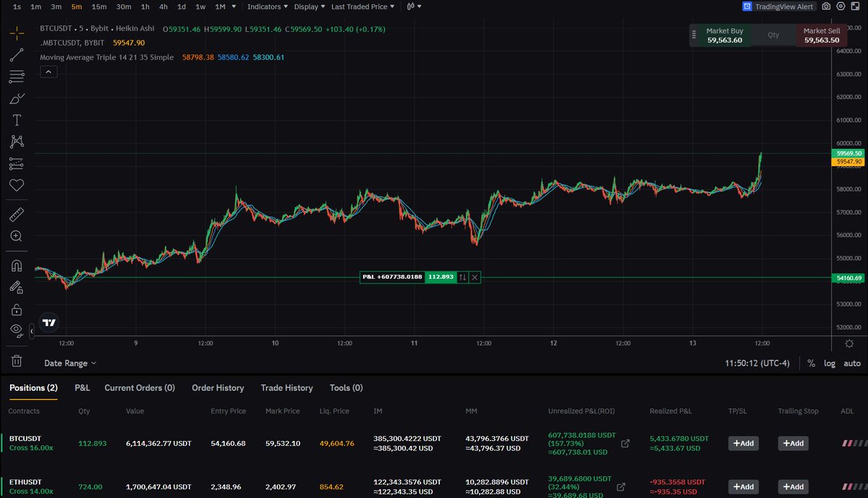Select the crosshair cursor tool
The width and height of the screenshot is (868, 498).
click(17, 33)
